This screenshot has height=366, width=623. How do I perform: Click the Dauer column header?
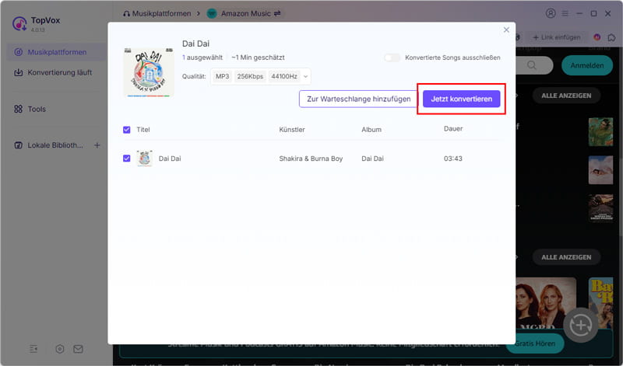[453, 128]
